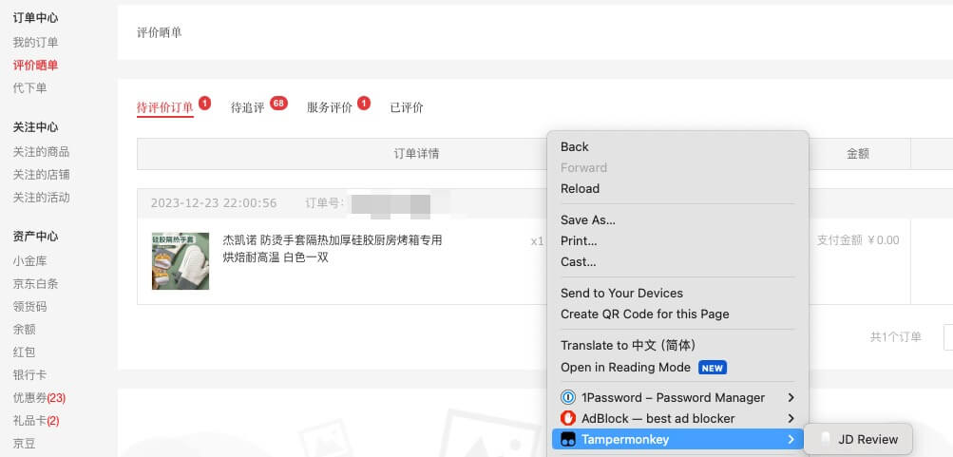953x457 pixels.
Task: Click the order date 2023-12-23 22:00:56
Action: pos(214,203)
